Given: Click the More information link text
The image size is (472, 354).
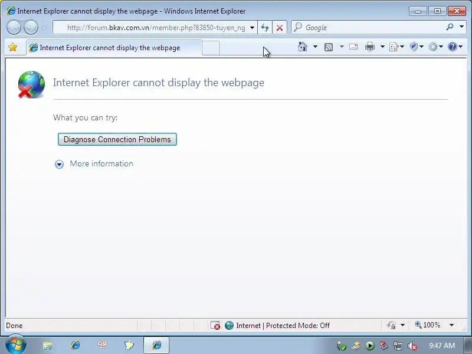Looking at the screenshot, I should [101, 163].
